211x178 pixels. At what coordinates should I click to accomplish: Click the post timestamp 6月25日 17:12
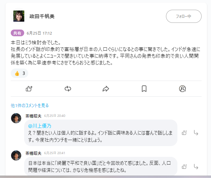click(39, 33)
